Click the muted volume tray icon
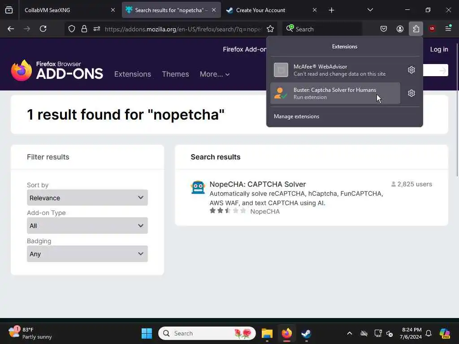Viewport: 459px width, 344px height. point(390,333)
